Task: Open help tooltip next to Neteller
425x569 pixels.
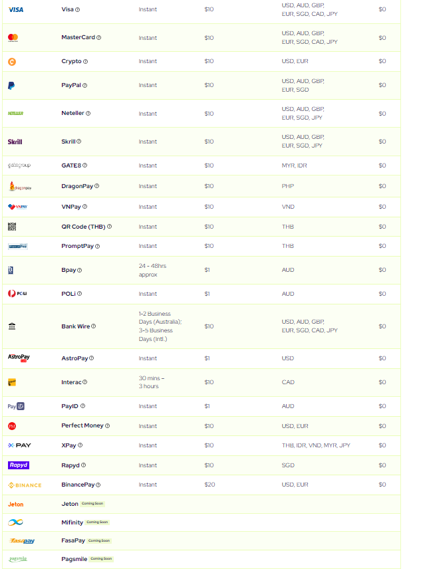Action: coord(88,114)
